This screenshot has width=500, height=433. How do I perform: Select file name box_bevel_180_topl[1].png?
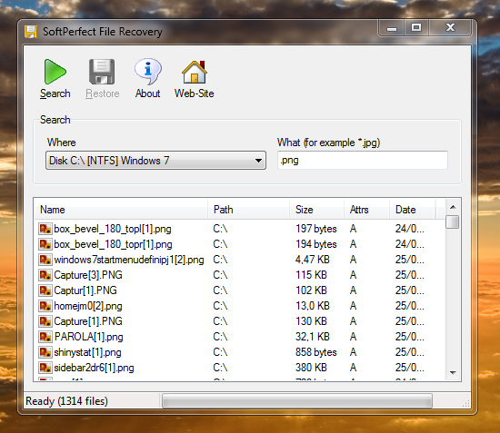coord(113,229)
